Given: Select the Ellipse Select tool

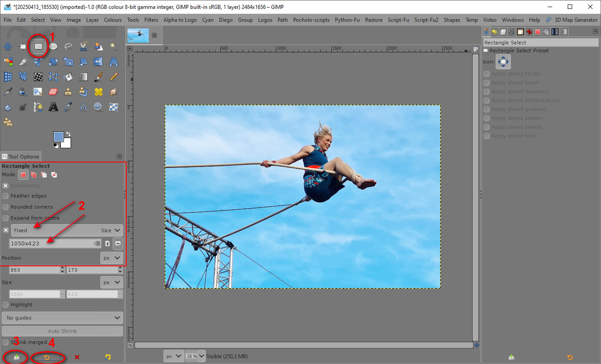Looking at the screenshot, I should [x=53, y=46].
